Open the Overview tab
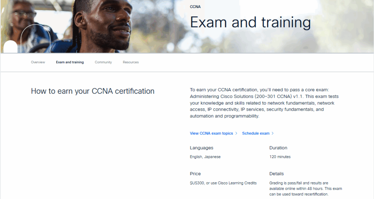Image resolution: width=374 pixels, height=199 pixels. 38,62
